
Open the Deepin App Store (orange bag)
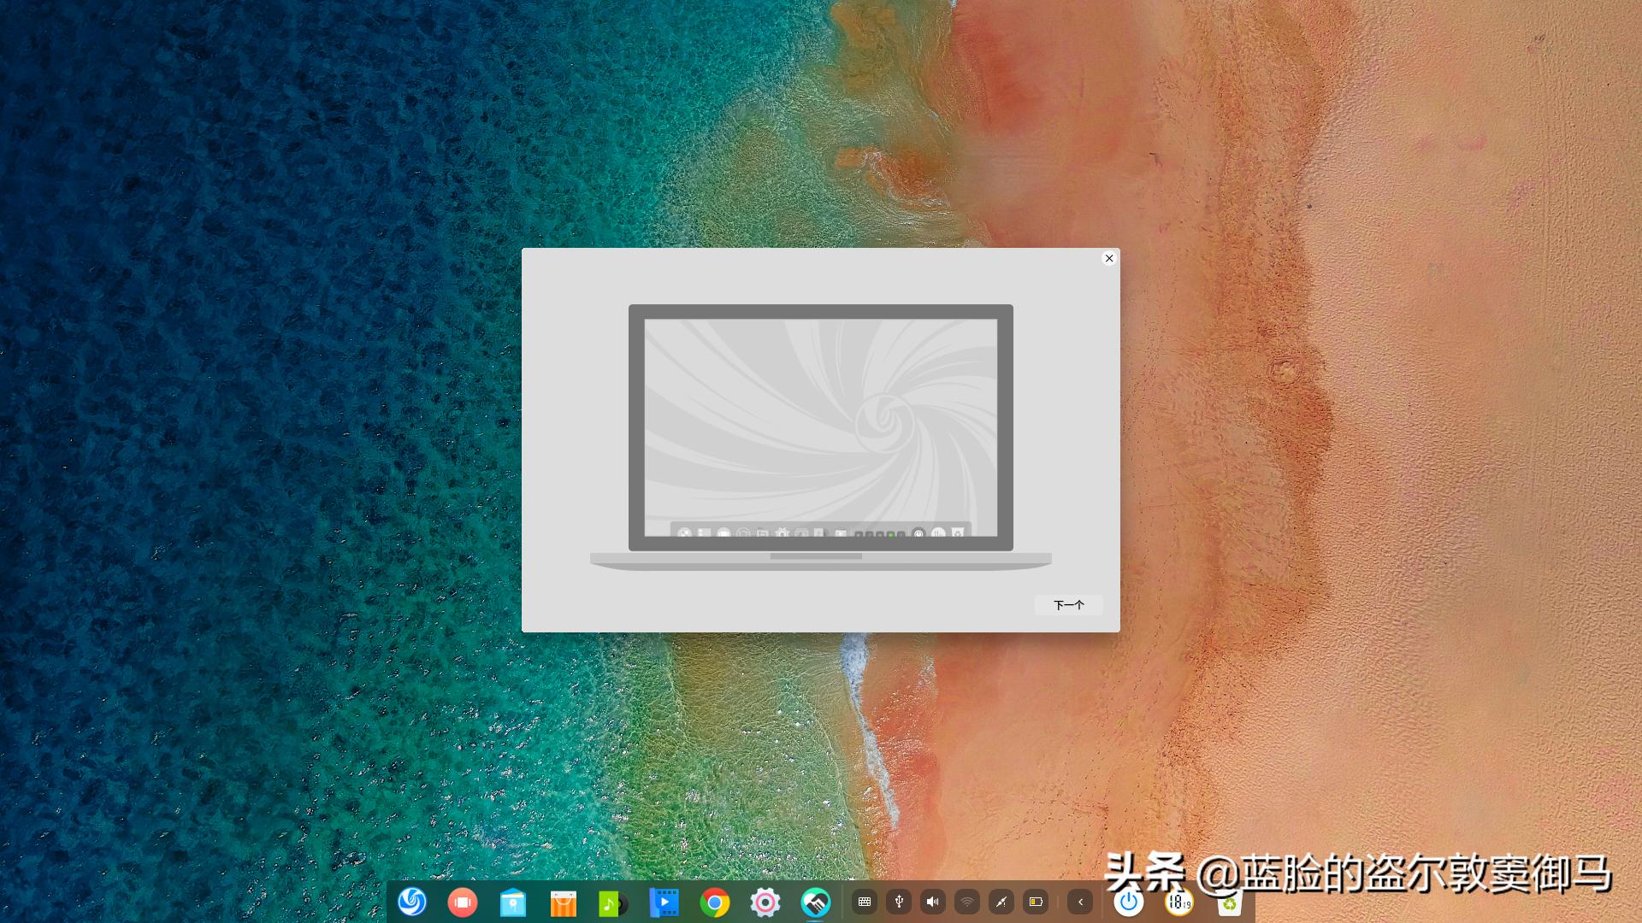[564, 902]
